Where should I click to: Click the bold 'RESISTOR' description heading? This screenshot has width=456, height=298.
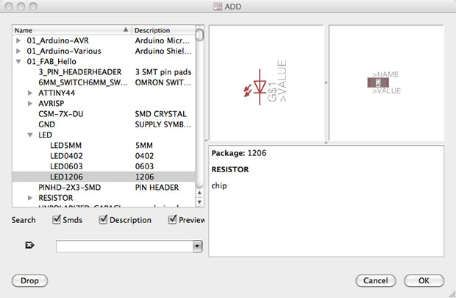click(230, 169)
